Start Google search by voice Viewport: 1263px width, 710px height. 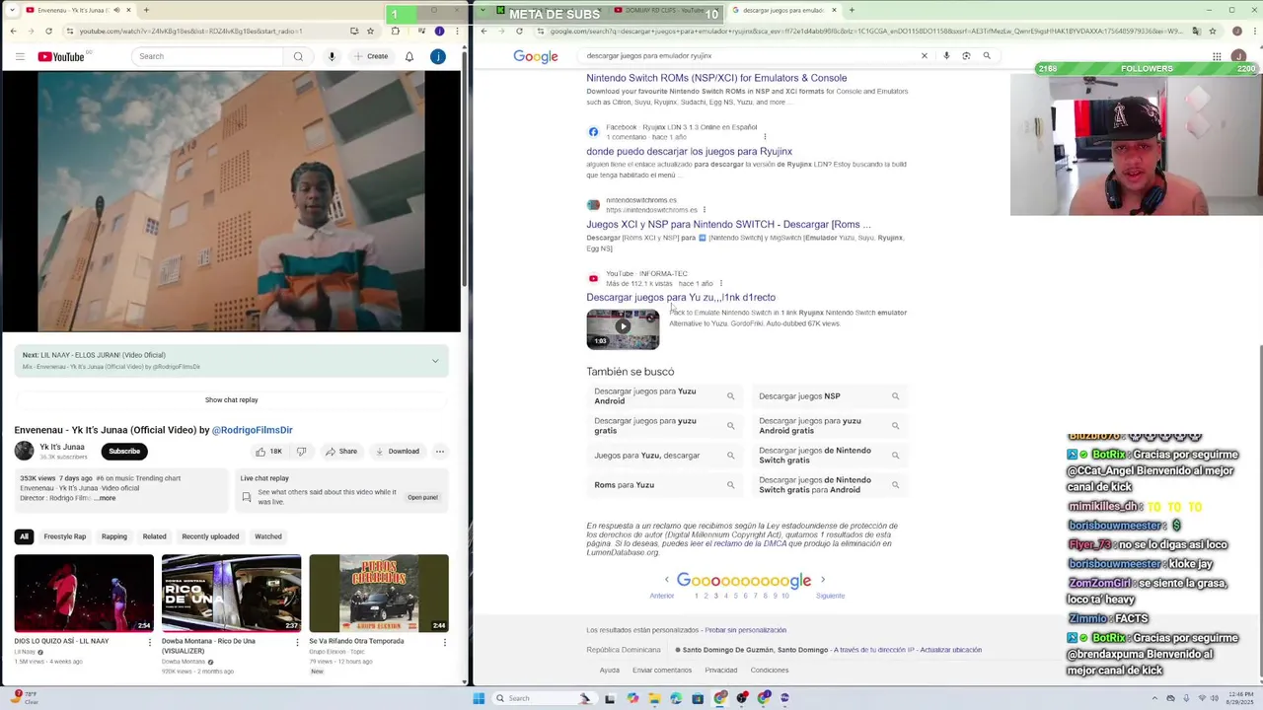[946, 56]
